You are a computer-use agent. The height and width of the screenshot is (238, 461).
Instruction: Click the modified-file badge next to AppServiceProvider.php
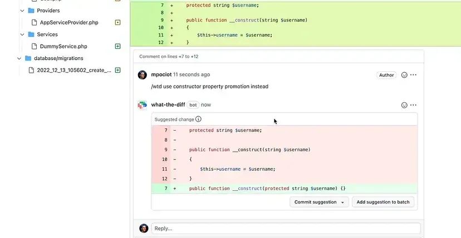(x=117, y=22)
